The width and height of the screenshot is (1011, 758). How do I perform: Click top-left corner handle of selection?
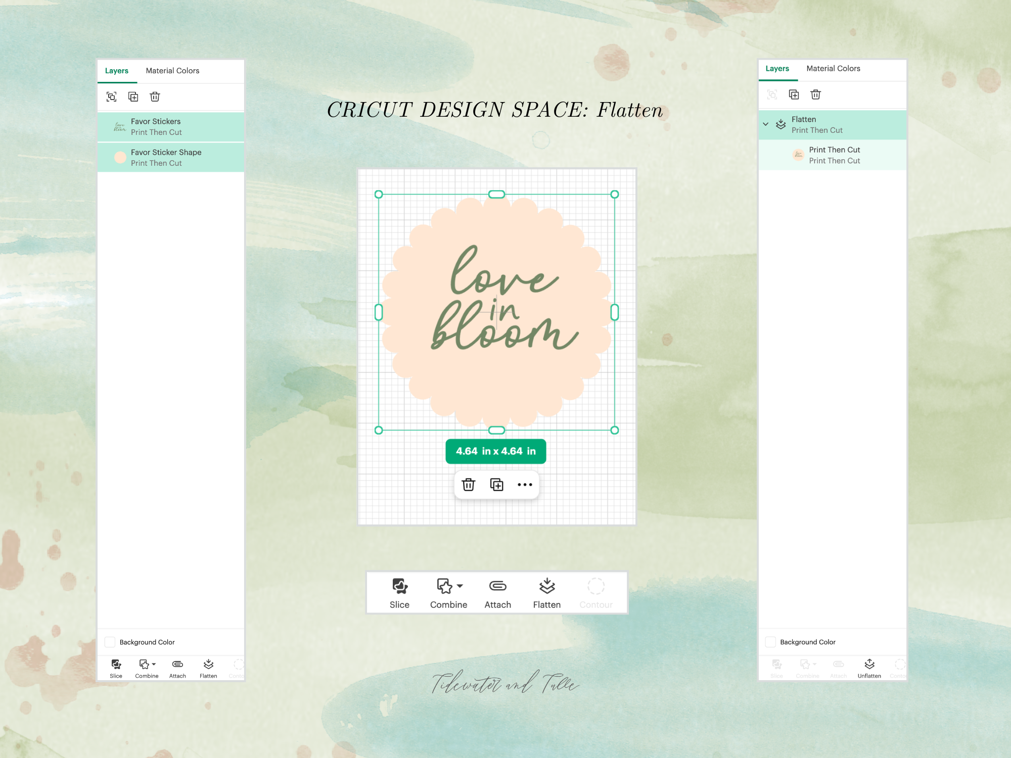tap(379, 195)
